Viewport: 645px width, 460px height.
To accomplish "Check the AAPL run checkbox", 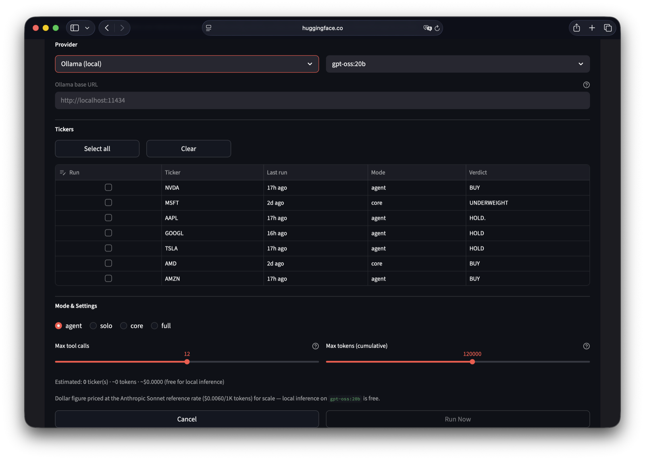I will 108,218.
